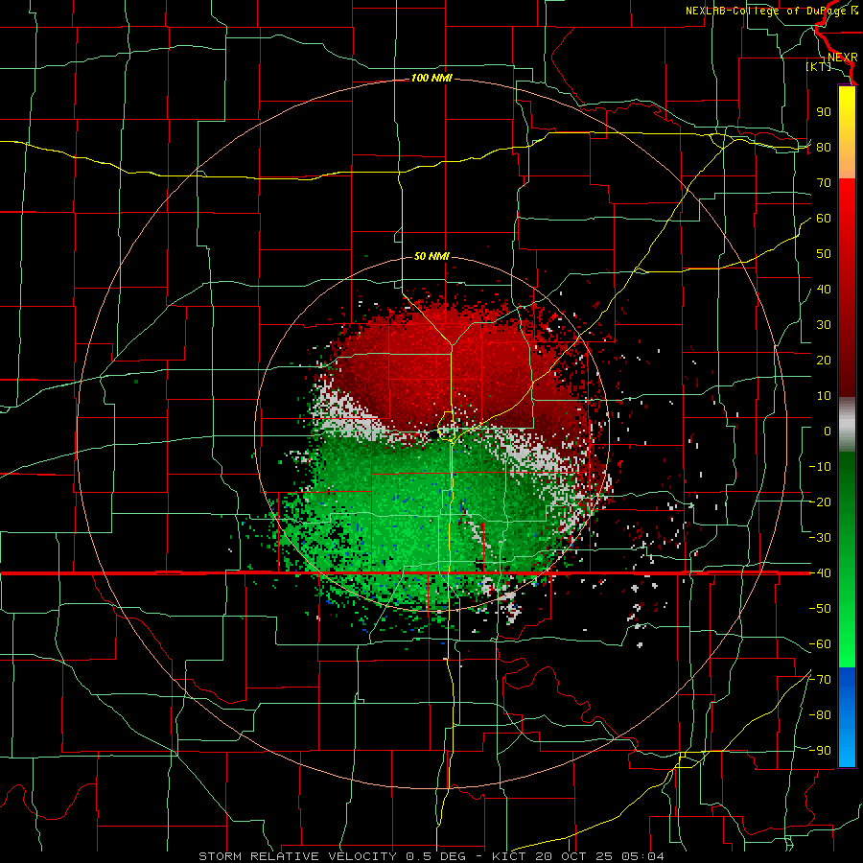Viewport: 863px width, 863px height.
Task: Click the -90 value on the velocity scale
Action: tap(820, 751)
